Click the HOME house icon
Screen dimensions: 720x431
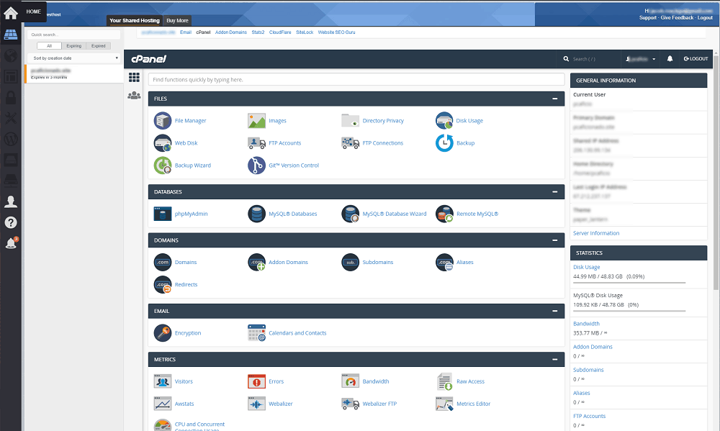tap(11, 13)
